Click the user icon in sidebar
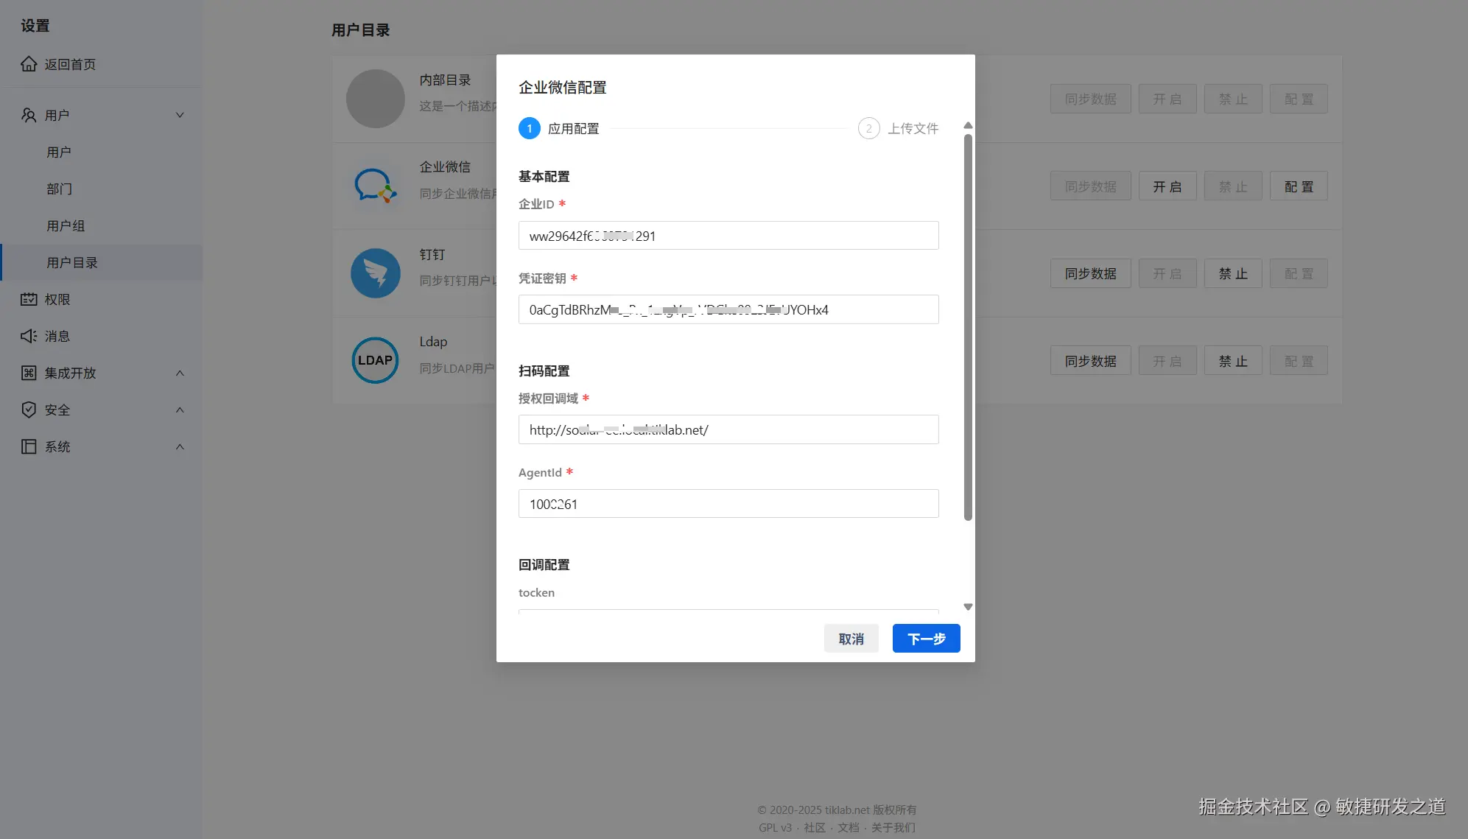This screenshot has width=1468, height=839. [x=29, y=115]
